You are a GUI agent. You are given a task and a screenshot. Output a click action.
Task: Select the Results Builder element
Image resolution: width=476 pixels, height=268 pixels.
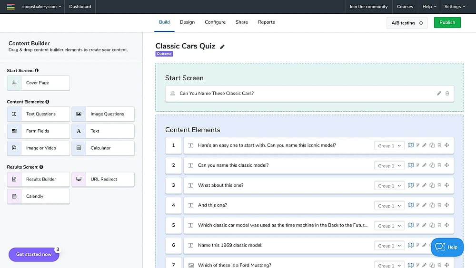39,179
